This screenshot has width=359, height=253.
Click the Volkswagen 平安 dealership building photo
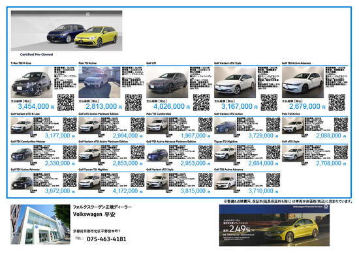coord(40,224)
